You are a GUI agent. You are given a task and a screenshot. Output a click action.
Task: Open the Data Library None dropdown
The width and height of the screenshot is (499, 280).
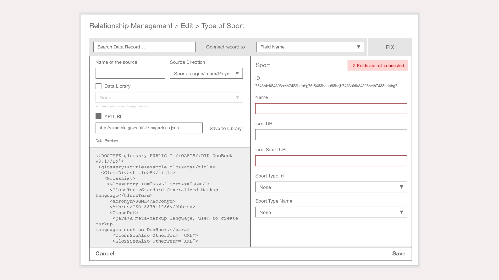click(x=169, y=97)
